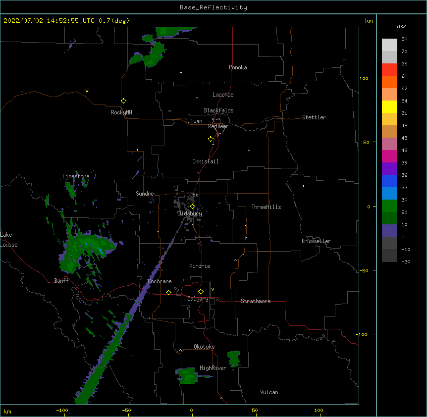Click the orange 57-60 dBZ legend swatch
Screen dimensions: 427x417
[389, 82]
